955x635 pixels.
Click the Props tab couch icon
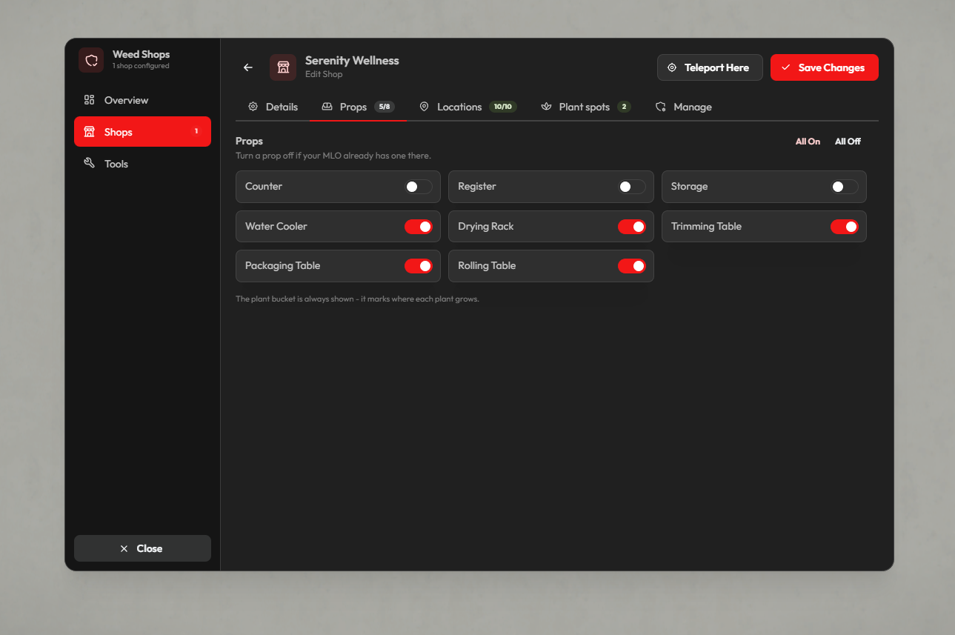pyautogui.click(x=327, y=107)
